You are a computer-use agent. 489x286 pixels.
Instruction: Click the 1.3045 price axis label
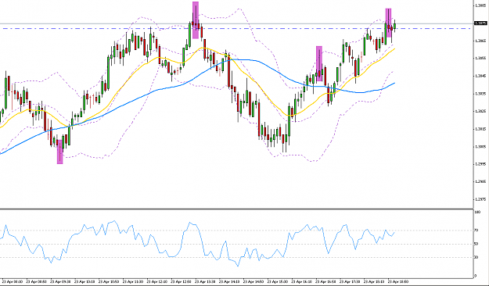[480, 76]
